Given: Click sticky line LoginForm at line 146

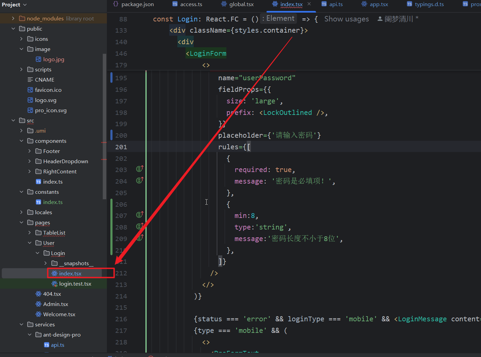Looking at the screenshot, I should 206,53.
